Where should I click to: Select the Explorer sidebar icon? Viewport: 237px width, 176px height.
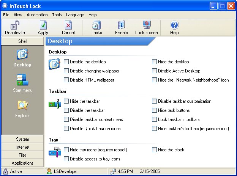coord(22,105)
